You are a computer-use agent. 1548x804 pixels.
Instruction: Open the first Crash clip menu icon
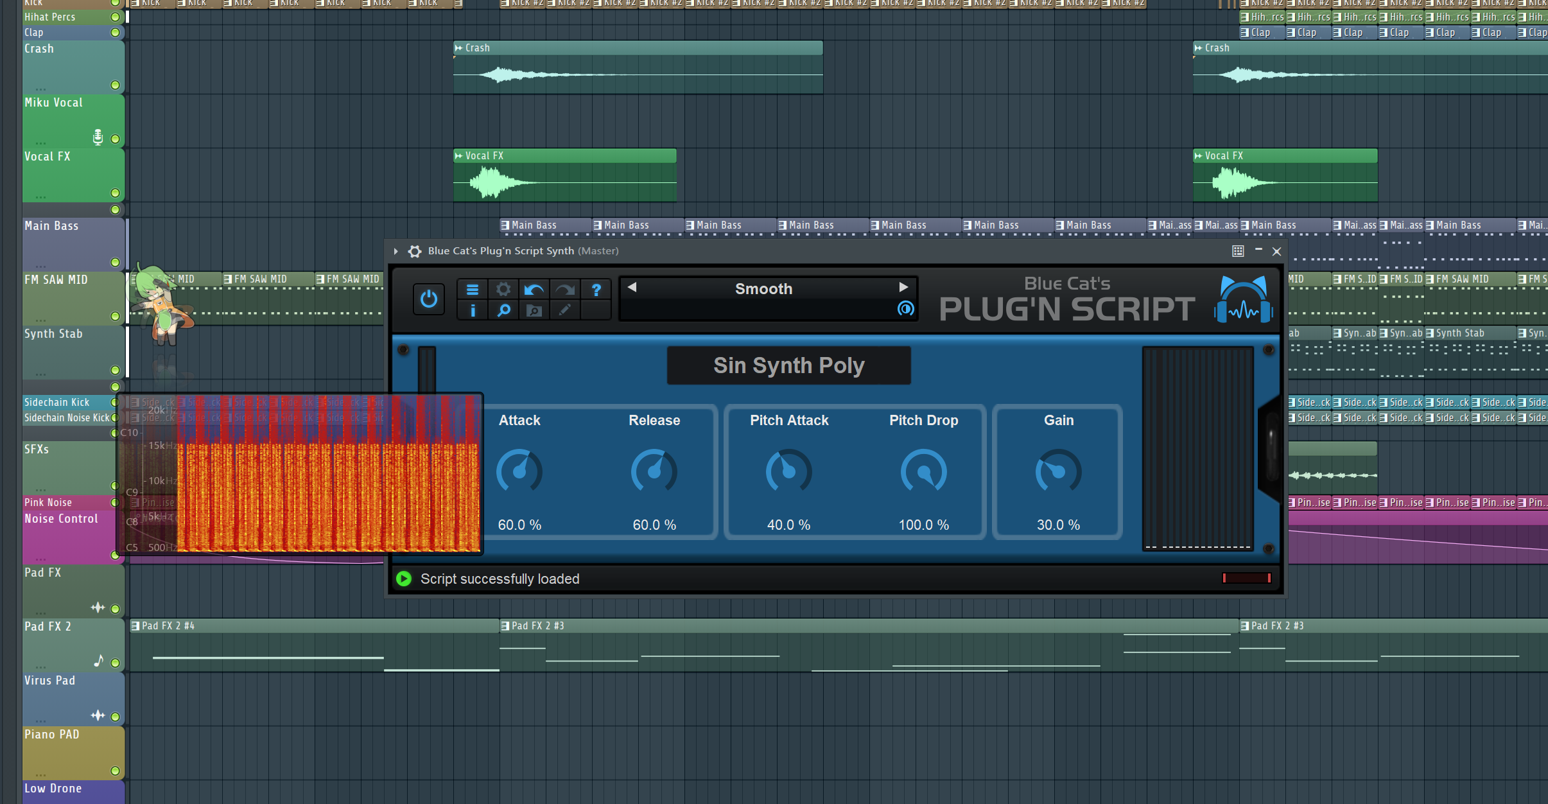pyautogui.click(x=458, y=48)
